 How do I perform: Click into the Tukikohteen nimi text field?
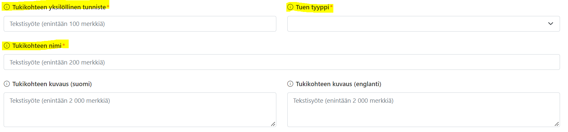282,62
